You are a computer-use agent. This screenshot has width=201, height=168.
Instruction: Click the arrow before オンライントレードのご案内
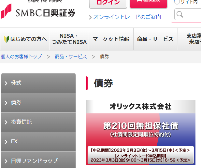90,18
